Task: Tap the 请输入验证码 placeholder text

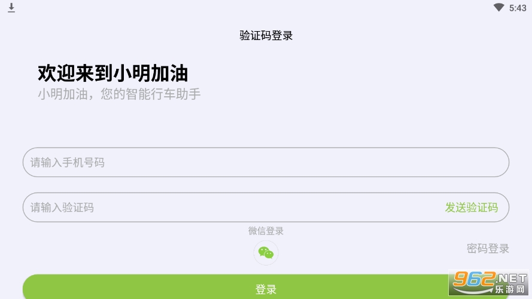Action: coord(62,208)
